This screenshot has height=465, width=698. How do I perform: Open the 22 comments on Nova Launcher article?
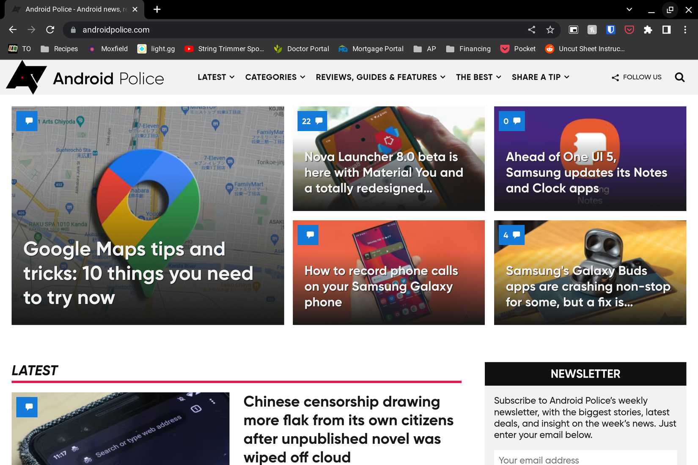(x=312, y=121)
